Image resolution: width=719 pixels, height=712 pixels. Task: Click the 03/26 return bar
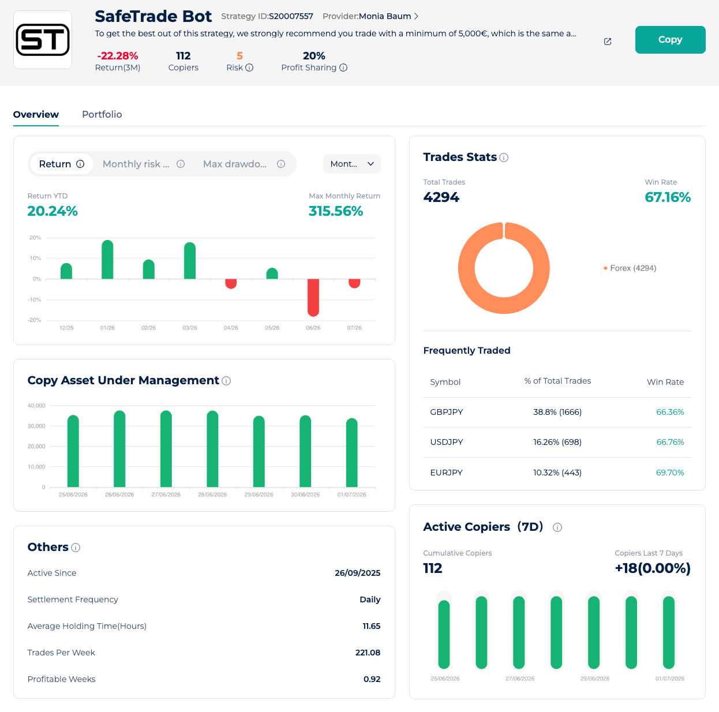point(190,261)
